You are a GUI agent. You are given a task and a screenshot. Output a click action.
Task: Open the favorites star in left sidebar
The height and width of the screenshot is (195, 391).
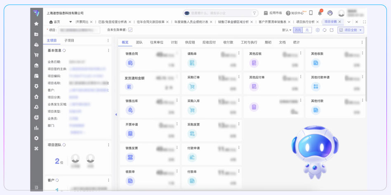tap(36, 23)
